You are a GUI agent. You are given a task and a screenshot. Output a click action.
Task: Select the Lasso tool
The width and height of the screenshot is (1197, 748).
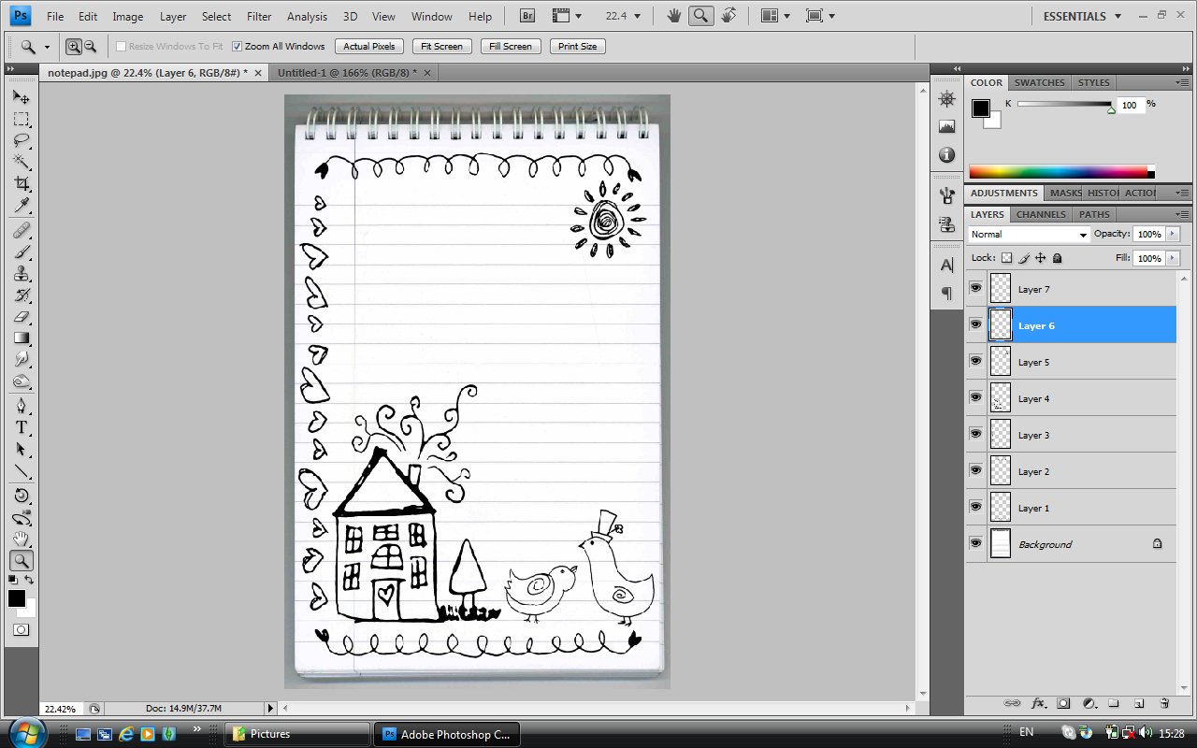point(22,141)
